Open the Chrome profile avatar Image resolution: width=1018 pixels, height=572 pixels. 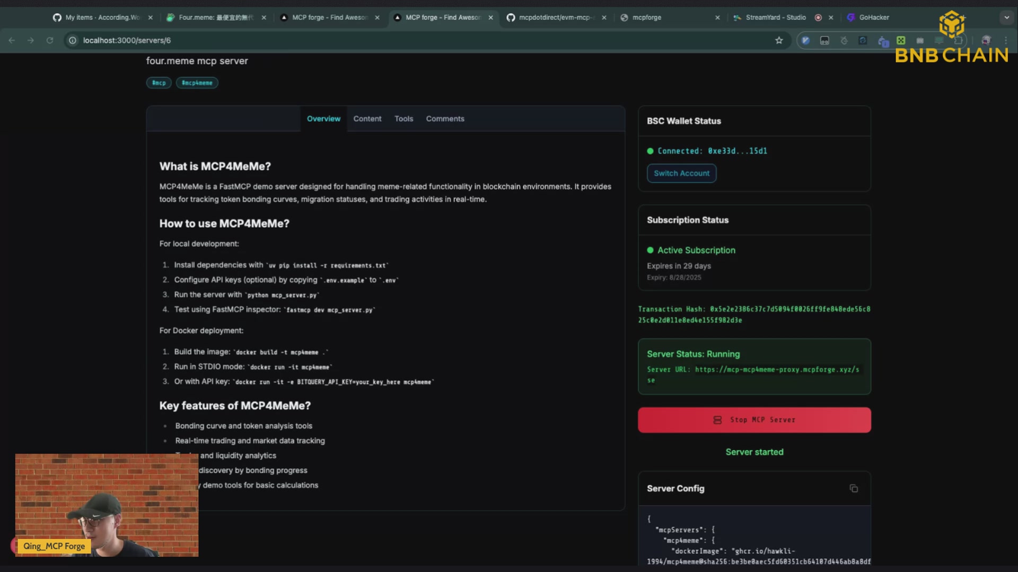986,40
